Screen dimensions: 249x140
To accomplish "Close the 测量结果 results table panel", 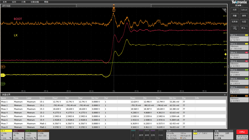I will [225, 95].
